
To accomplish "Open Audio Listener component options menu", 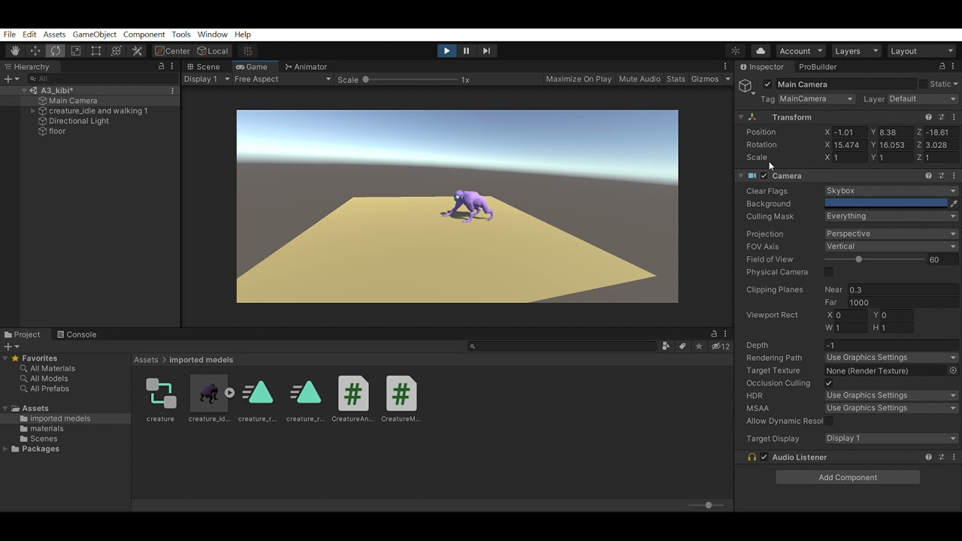I will point(954,457).
